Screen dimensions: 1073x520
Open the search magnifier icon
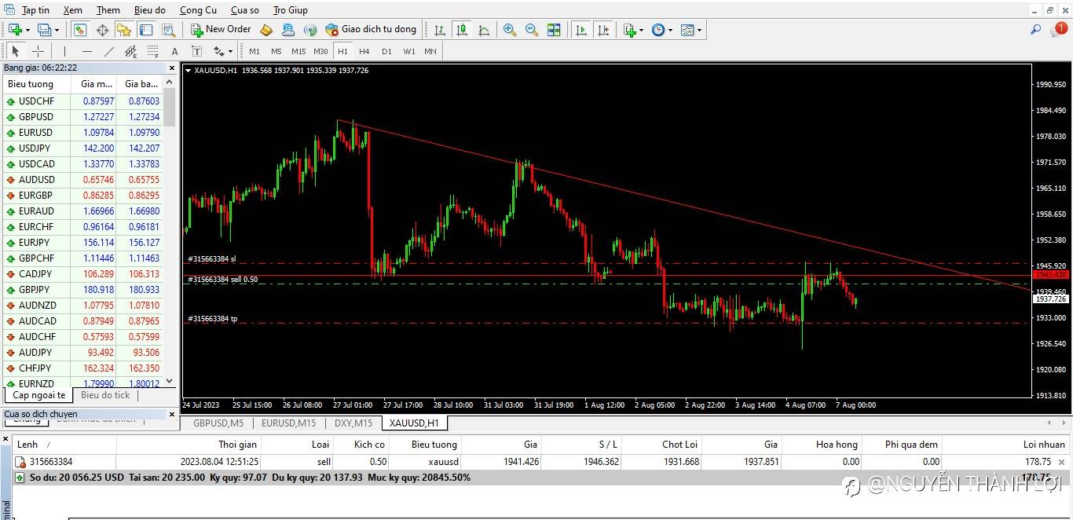(1036, 30)
